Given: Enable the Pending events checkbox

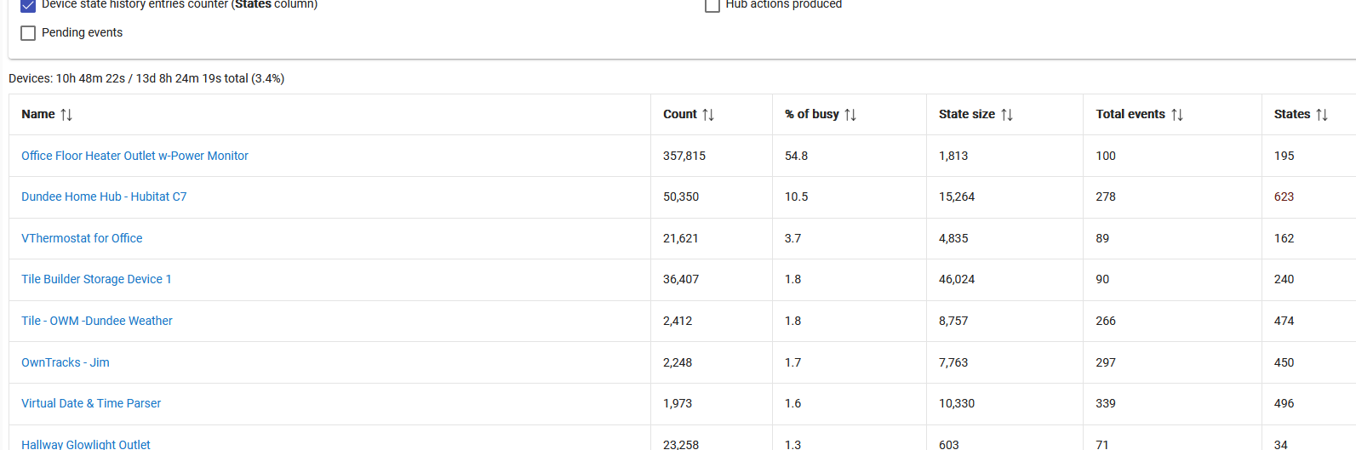Looking at the screenshot, I should point(28,33).
